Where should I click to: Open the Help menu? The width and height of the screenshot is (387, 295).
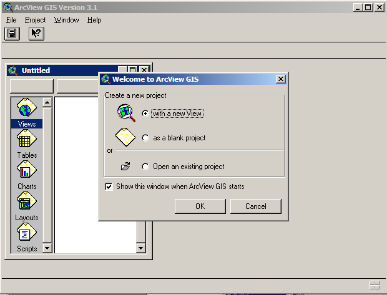pos(94,20)
